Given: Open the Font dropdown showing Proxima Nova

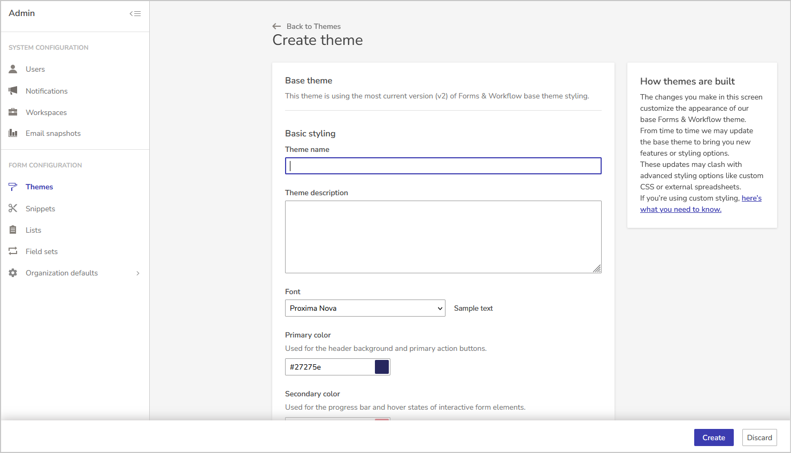Looking at the screenshot, I should 365,308.
